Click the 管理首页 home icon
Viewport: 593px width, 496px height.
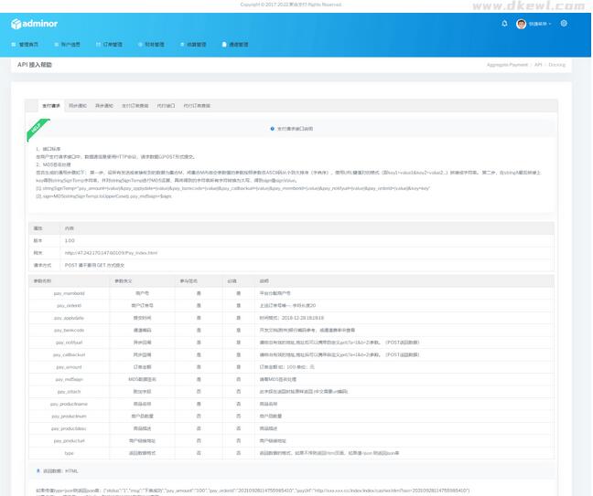(14, 44)
